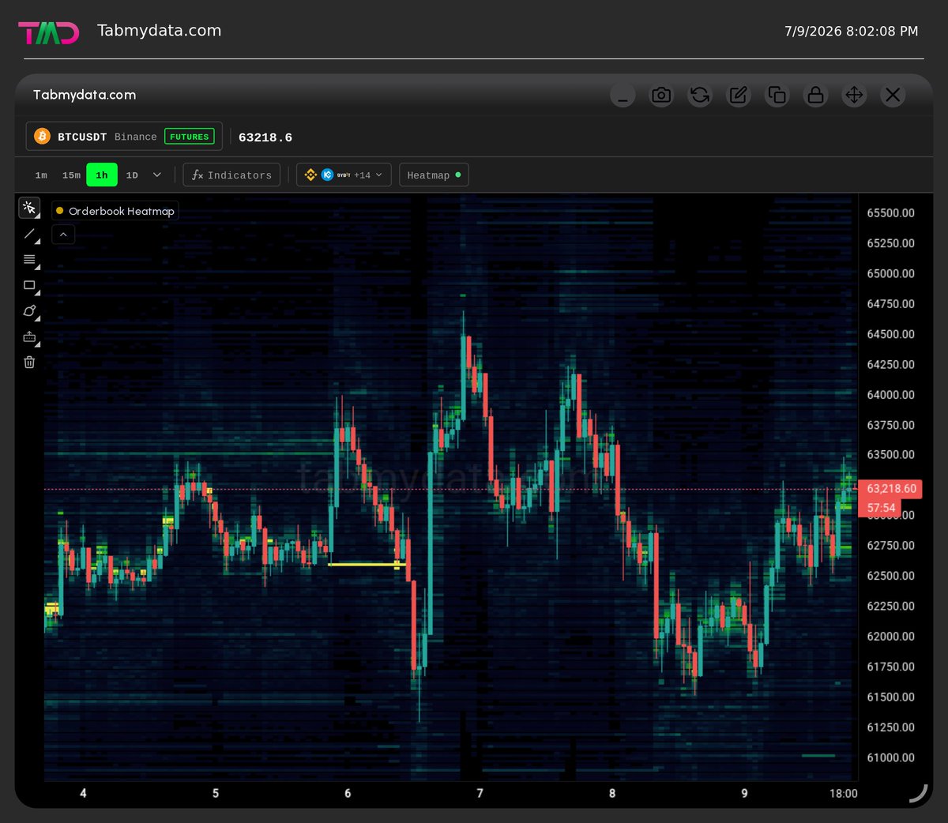This screenshot has width=948, height=823.
Task: Click the 63218.6 price in header
Action: pyautogui.click(x=265, y=137)
